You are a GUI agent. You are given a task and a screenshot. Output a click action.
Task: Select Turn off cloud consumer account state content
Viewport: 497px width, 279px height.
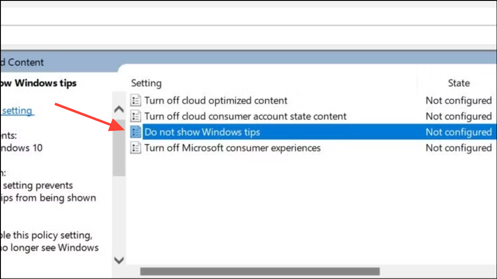[245, 116]
